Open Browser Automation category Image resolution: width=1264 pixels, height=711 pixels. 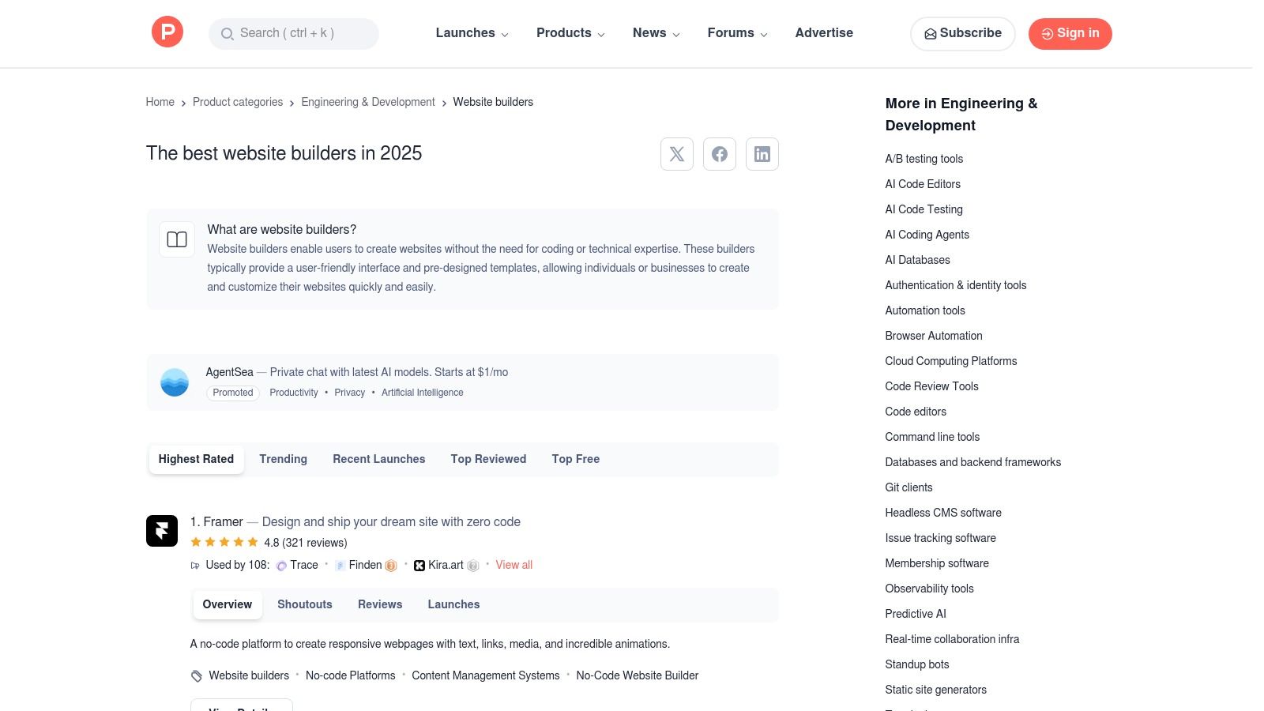point(934,336)
